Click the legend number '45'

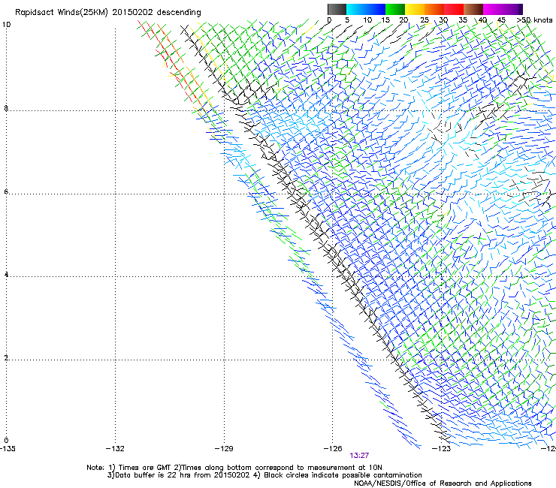[501, 20]
